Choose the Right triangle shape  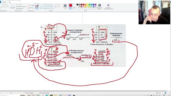coord(41,7)
